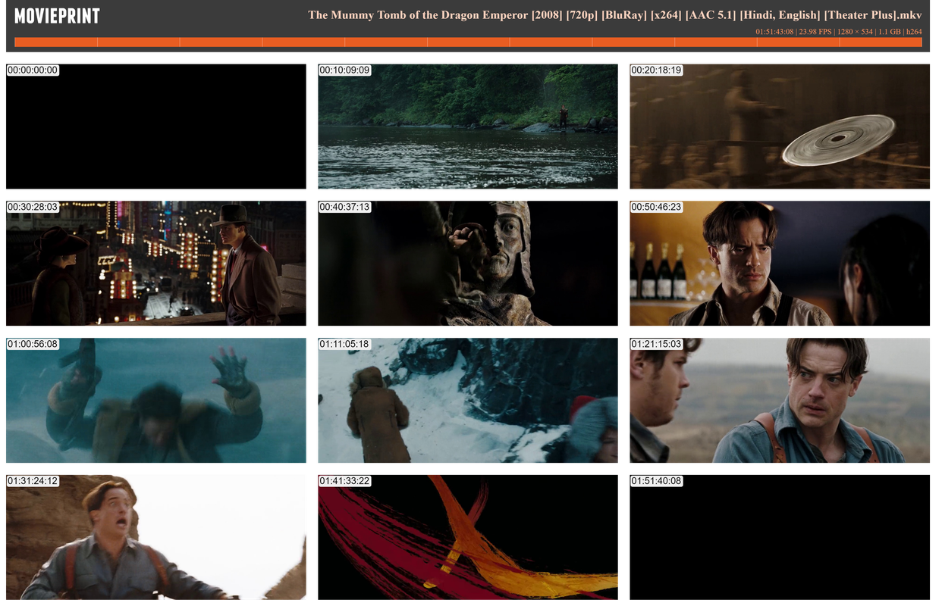The width and height of the screenshot is (942, 606).
Task: Click the 00:50:46:23 timecode label
Action: (x=656, y=208)
